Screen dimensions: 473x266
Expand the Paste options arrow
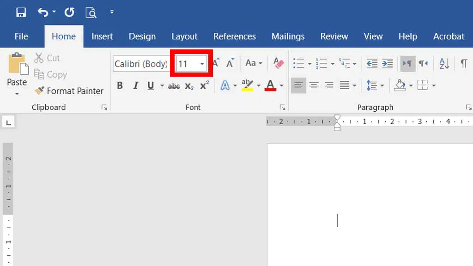(17, 94)
